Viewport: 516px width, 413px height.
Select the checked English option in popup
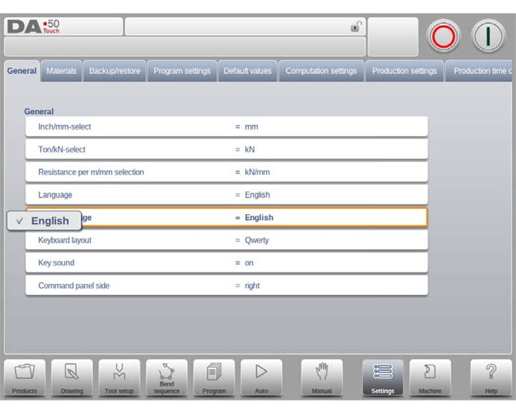[x=44, y=221]
